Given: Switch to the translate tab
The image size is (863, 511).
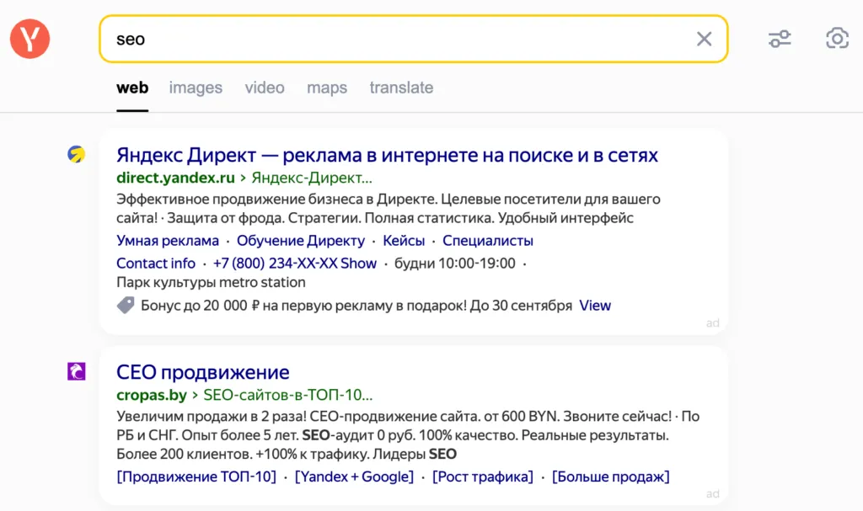Looking at the screenshot, I should pos(401,88).
